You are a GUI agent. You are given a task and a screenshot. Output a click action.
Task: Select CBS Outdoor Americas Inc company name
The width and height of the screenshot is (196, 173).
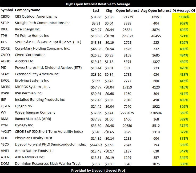[x=36, y=17]
